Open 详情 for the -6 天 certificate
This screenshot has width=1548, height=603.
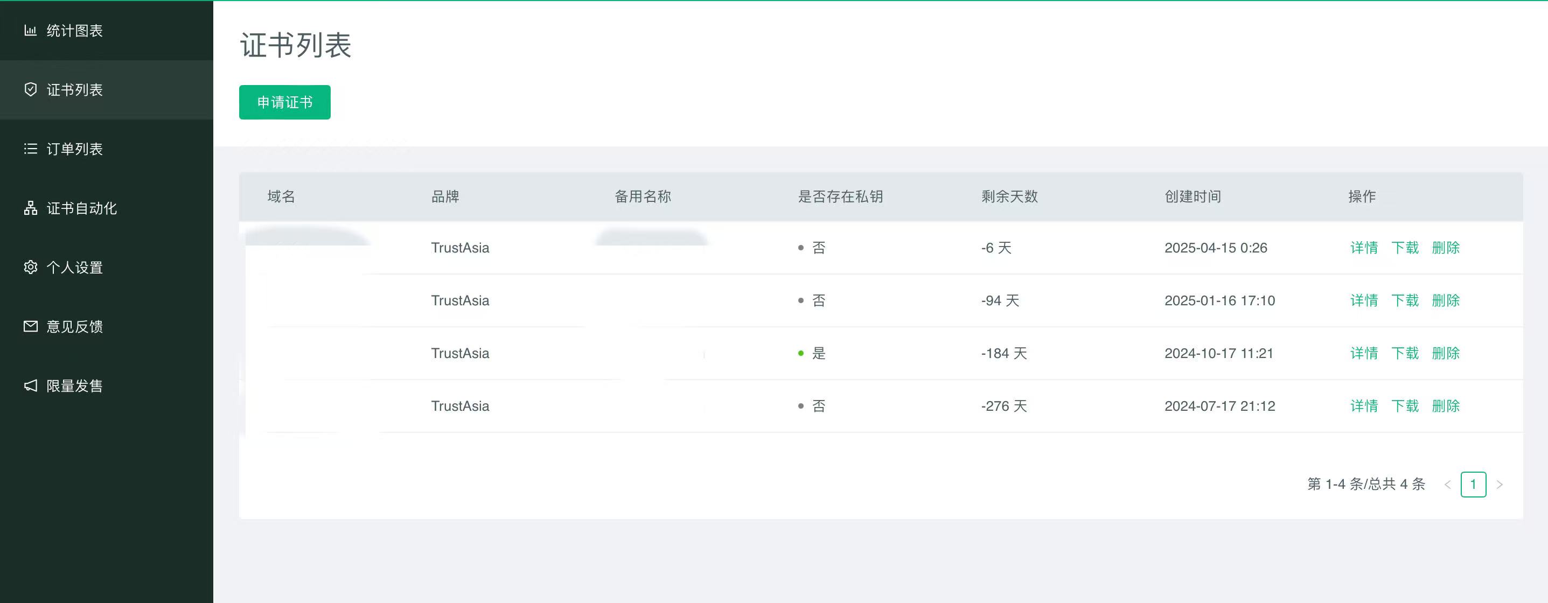tap(1364, 248)
